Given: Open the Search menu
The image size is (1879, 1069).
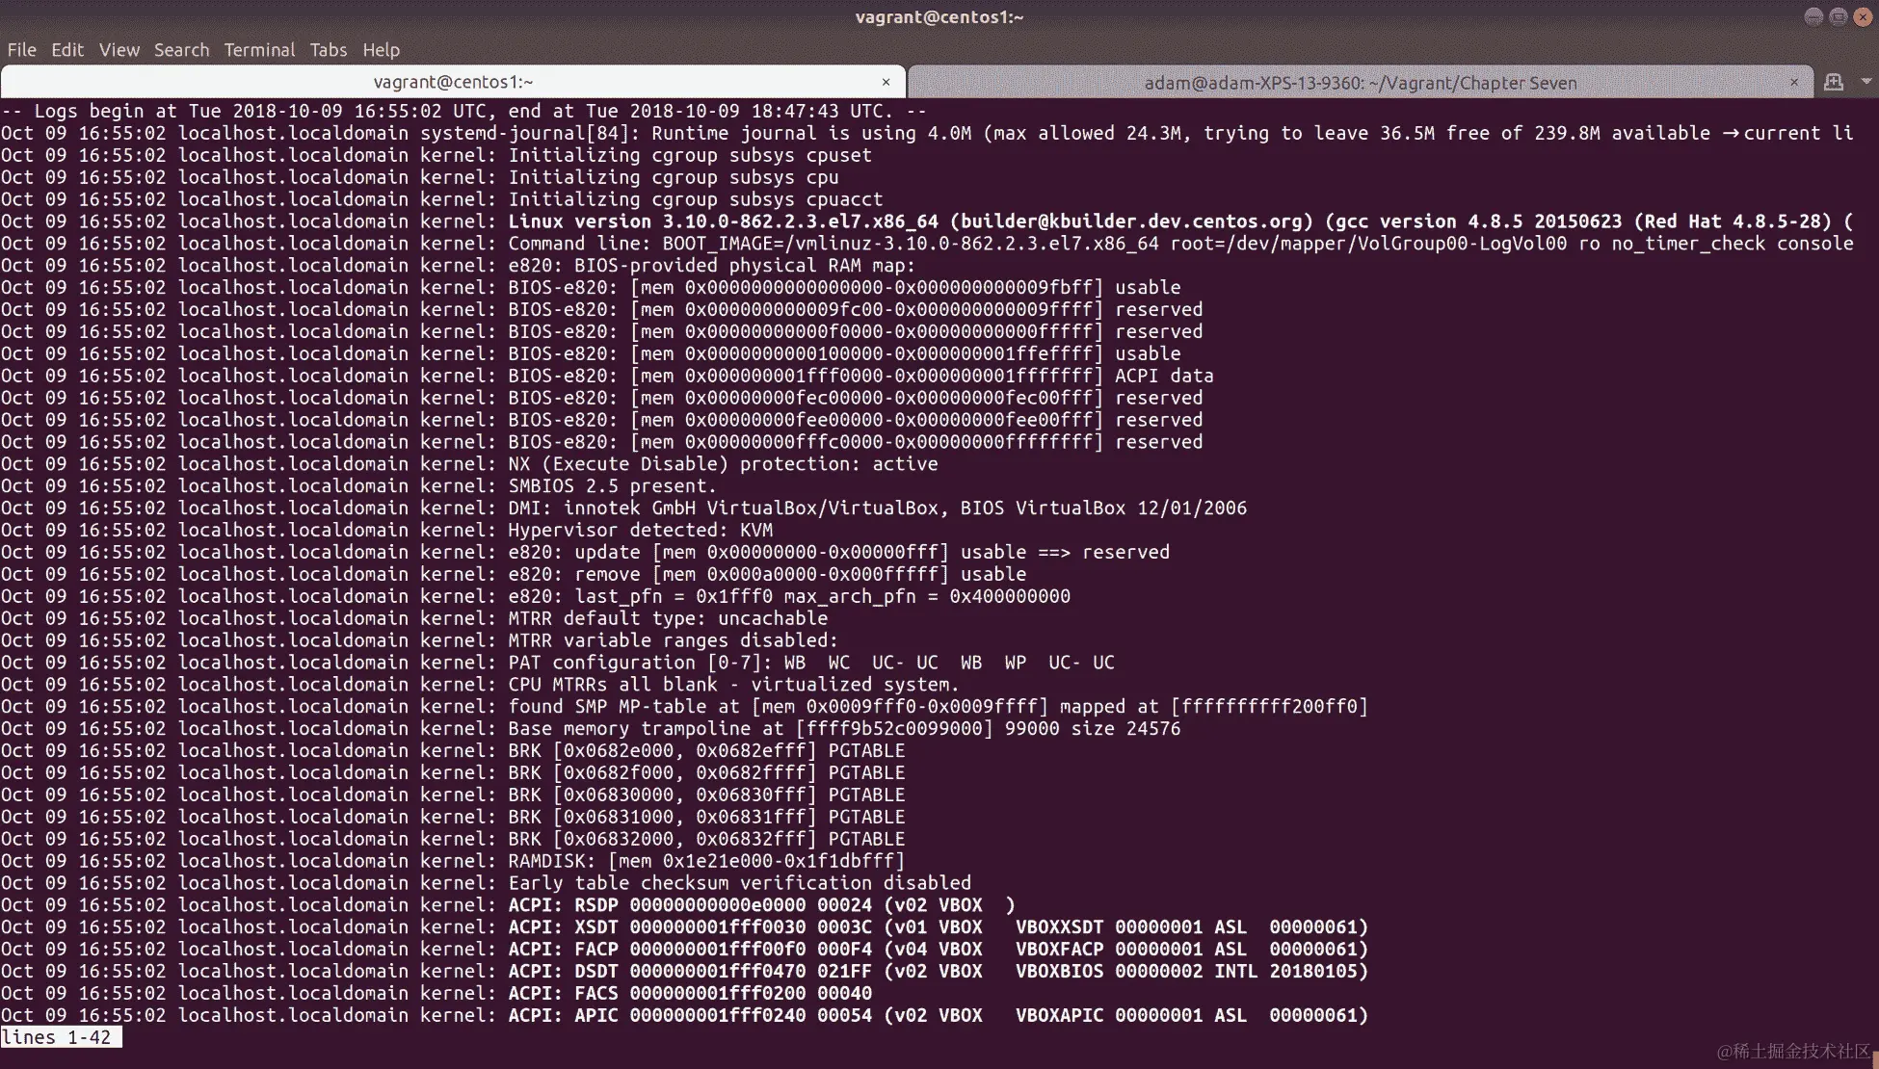Looking at the screenshot, I should pos(181,50).
